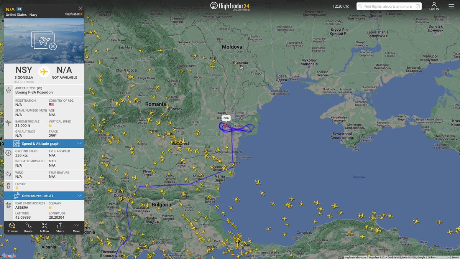Click the yellow plane icon between origin and destination
460x259 pixels.
click(x=44, y=71)
